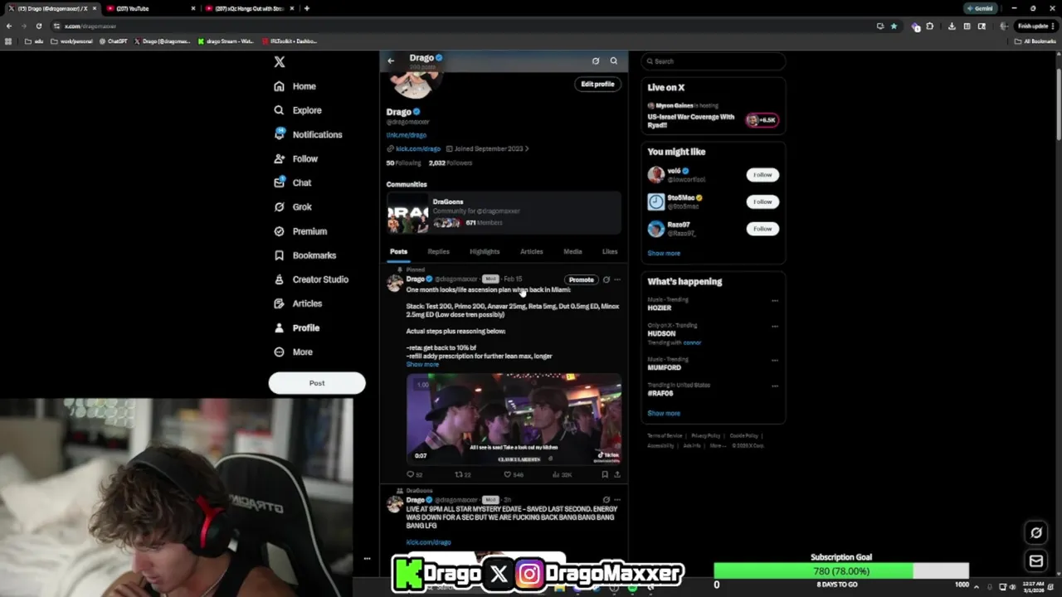Viewport: 1062px width, 597px height.
Task: Click the Explore magnifier icon
Action: click(x=279, y=110)
